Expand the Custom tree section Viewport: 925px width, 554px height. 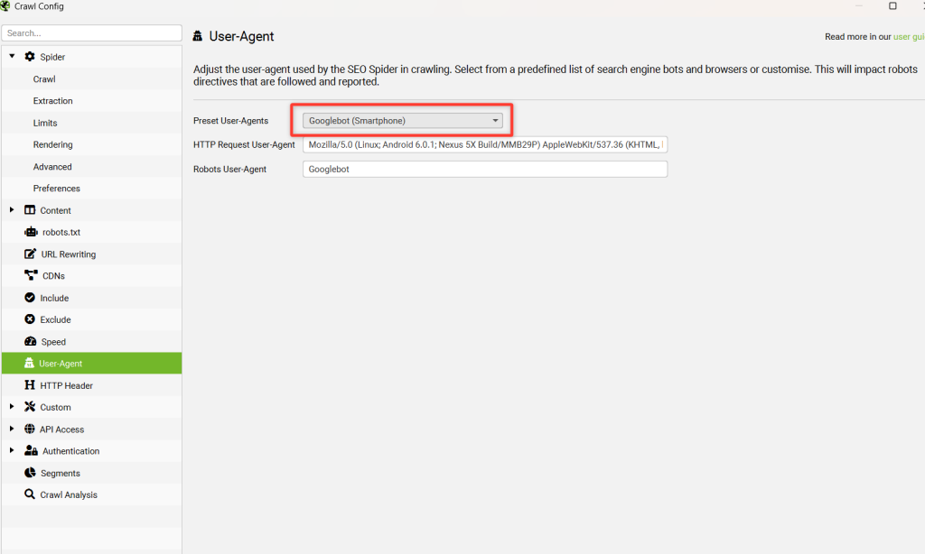[x=12, y=407]
